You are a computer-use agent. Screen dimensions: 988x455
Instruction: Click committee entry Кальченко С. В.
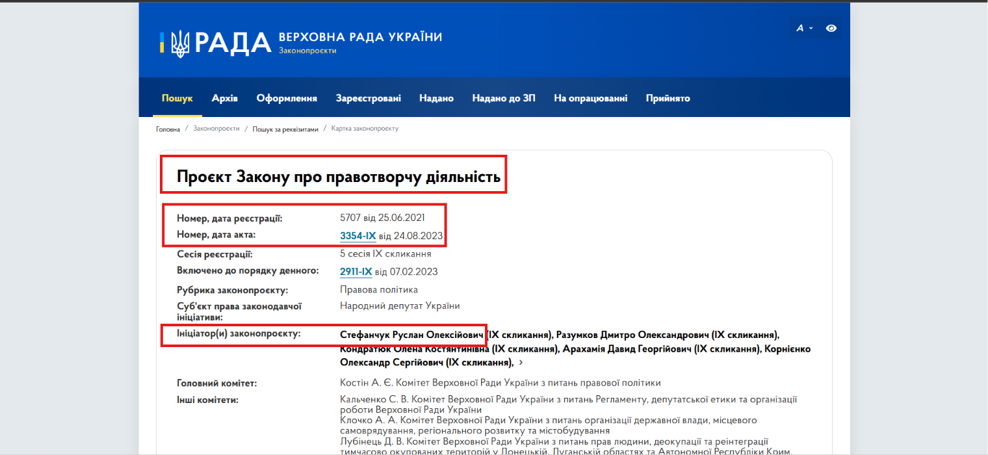coord(569,404)
